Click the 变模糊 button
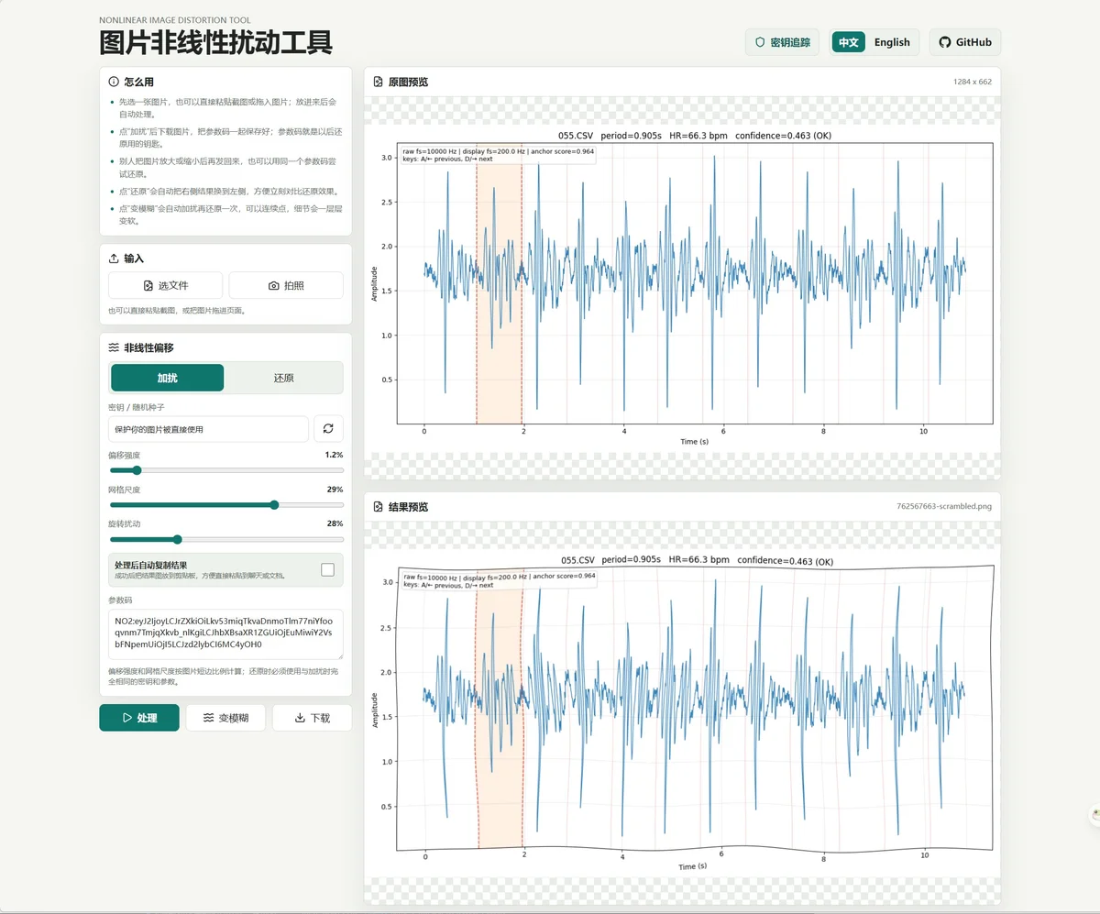This screenshot has height=914, width=1100. pos(225,718)
